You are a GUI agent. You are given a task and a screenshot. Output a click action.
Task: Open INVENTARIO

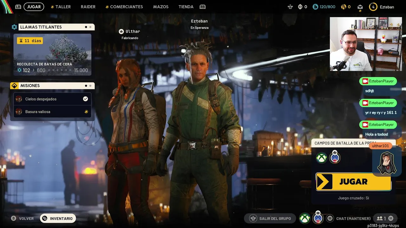click(x=58, y=218)
